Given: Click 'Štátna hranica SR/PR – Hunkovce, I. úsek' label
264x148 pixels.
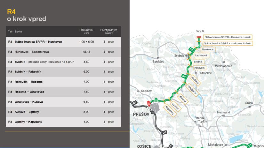Looking at the screenshot, I should pyautogui.click(x=228, y=37).
